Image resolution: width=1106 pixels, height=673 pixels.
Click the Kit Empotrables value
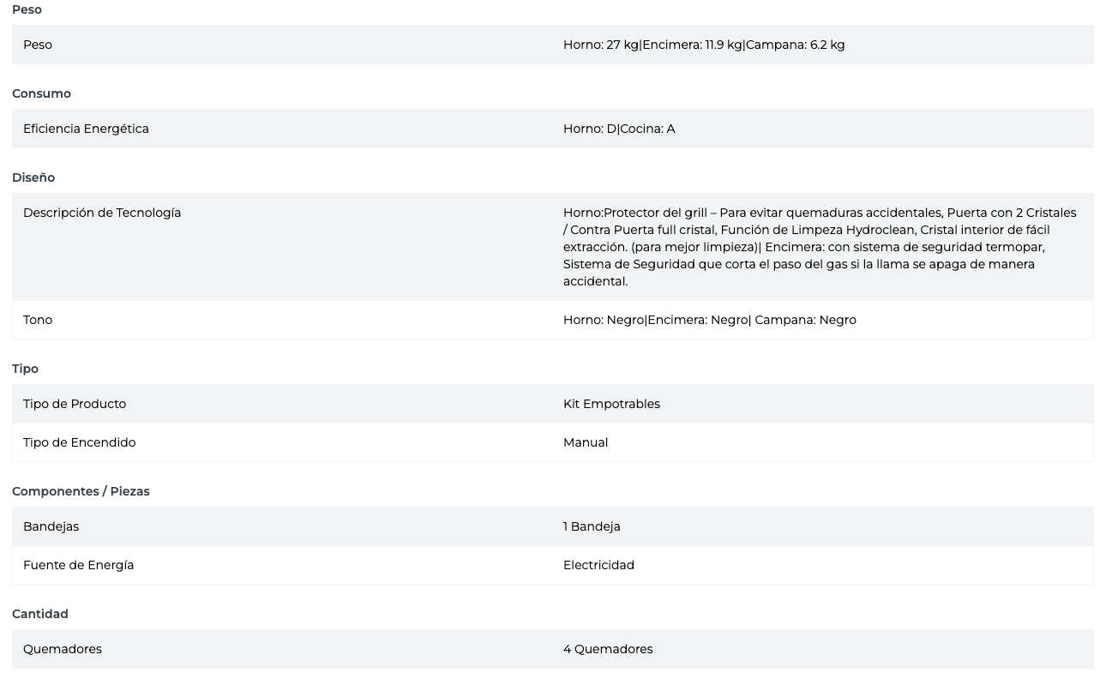click(x=611, y=404)
